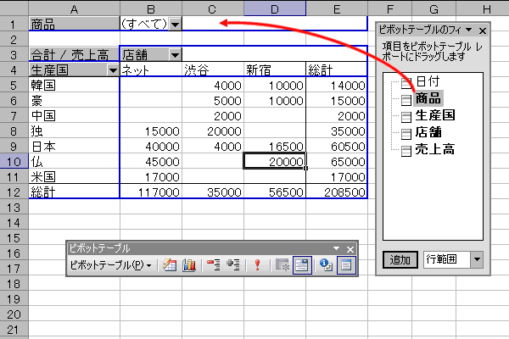Open the 行範囲 area combo box arrow
The height and width of the screenshot is (339, 509).
coord(477,259)
